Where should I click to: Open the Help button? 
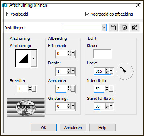coord(102,128)
